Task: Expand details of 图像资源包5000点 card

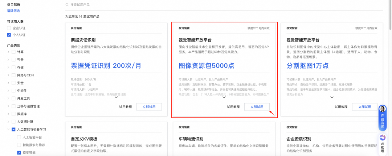Action: click(224, 97)
